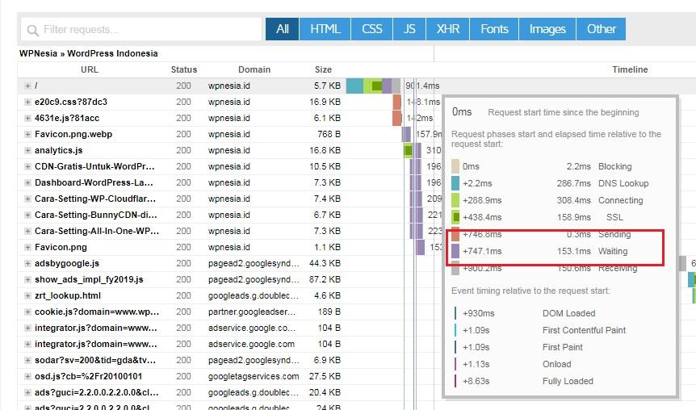The width and height of the screenshot is (696, 410).
Task: Switch to the HTML filter tab
Action: [x=325, y=29]
